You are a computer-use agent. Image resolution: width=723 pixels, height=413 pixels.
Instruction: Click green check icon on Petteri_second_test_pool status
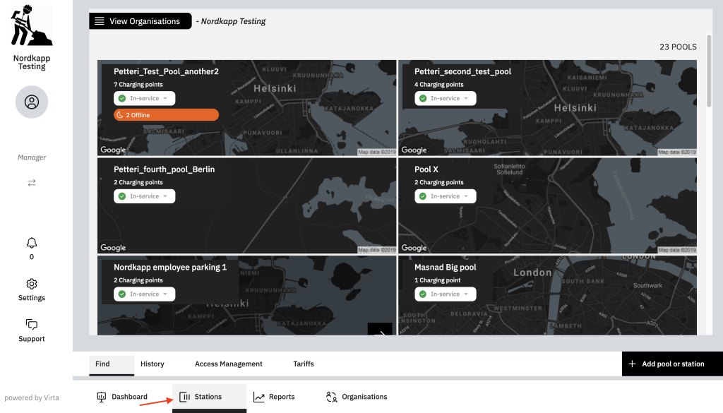point(423,98)
